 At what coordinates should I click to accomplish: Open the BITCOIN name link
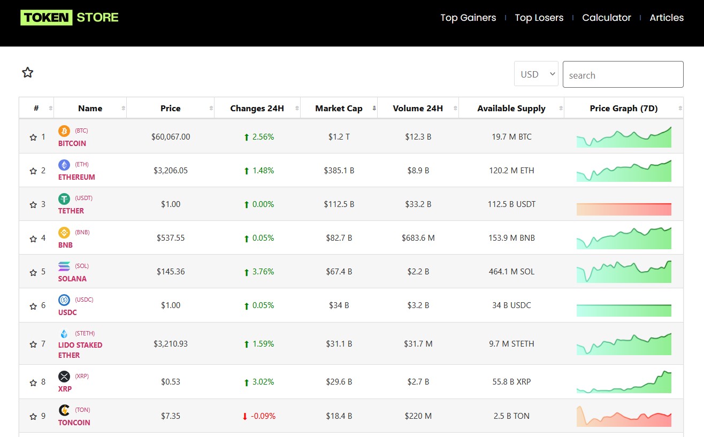click(x=72, y=143)
